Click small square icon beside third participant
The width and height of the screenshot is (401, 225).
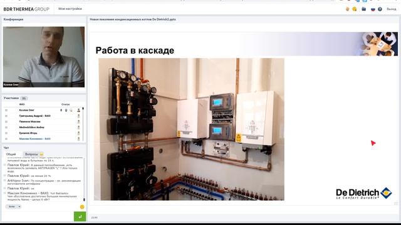pos(6,122)
